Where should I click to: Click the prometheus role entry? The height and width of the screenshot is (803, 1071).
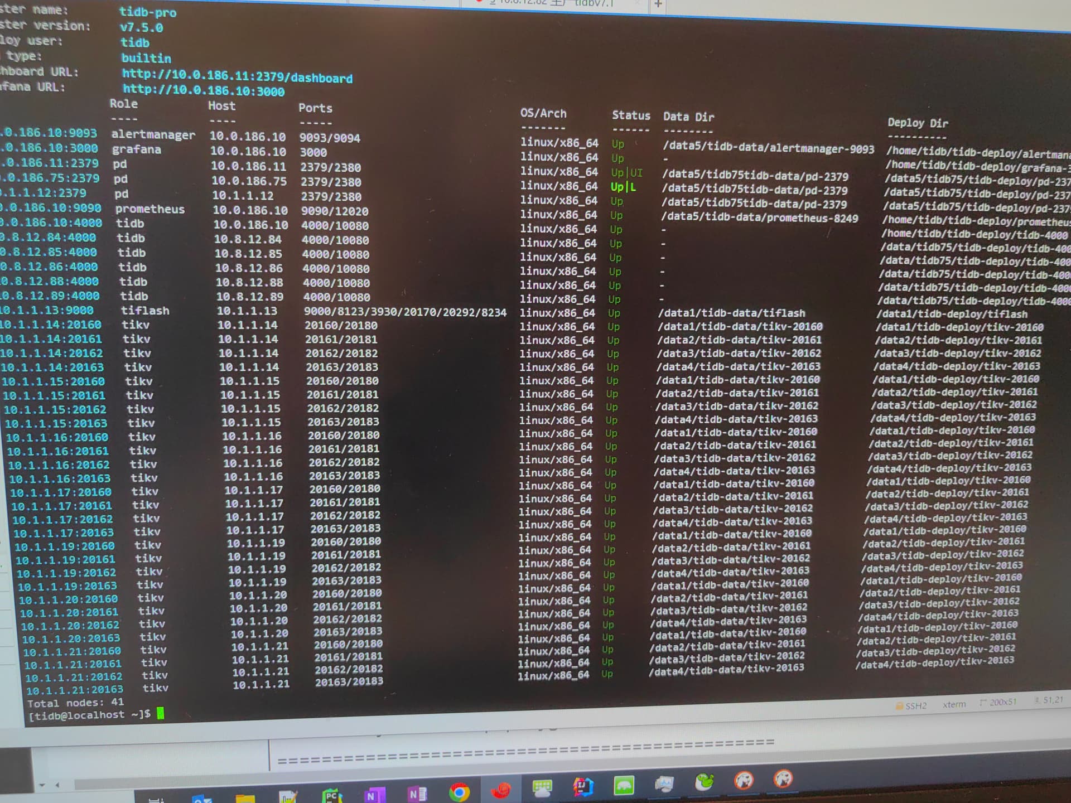tap(149, 209)
